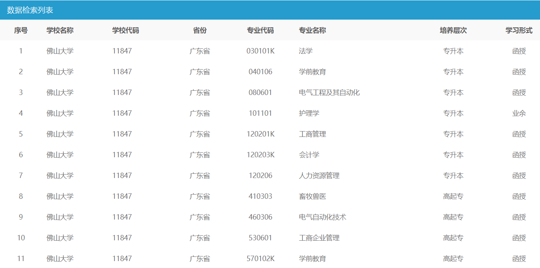
Task: Select the 人力资源管理 major name cell
Action: (x=319, y=176)
